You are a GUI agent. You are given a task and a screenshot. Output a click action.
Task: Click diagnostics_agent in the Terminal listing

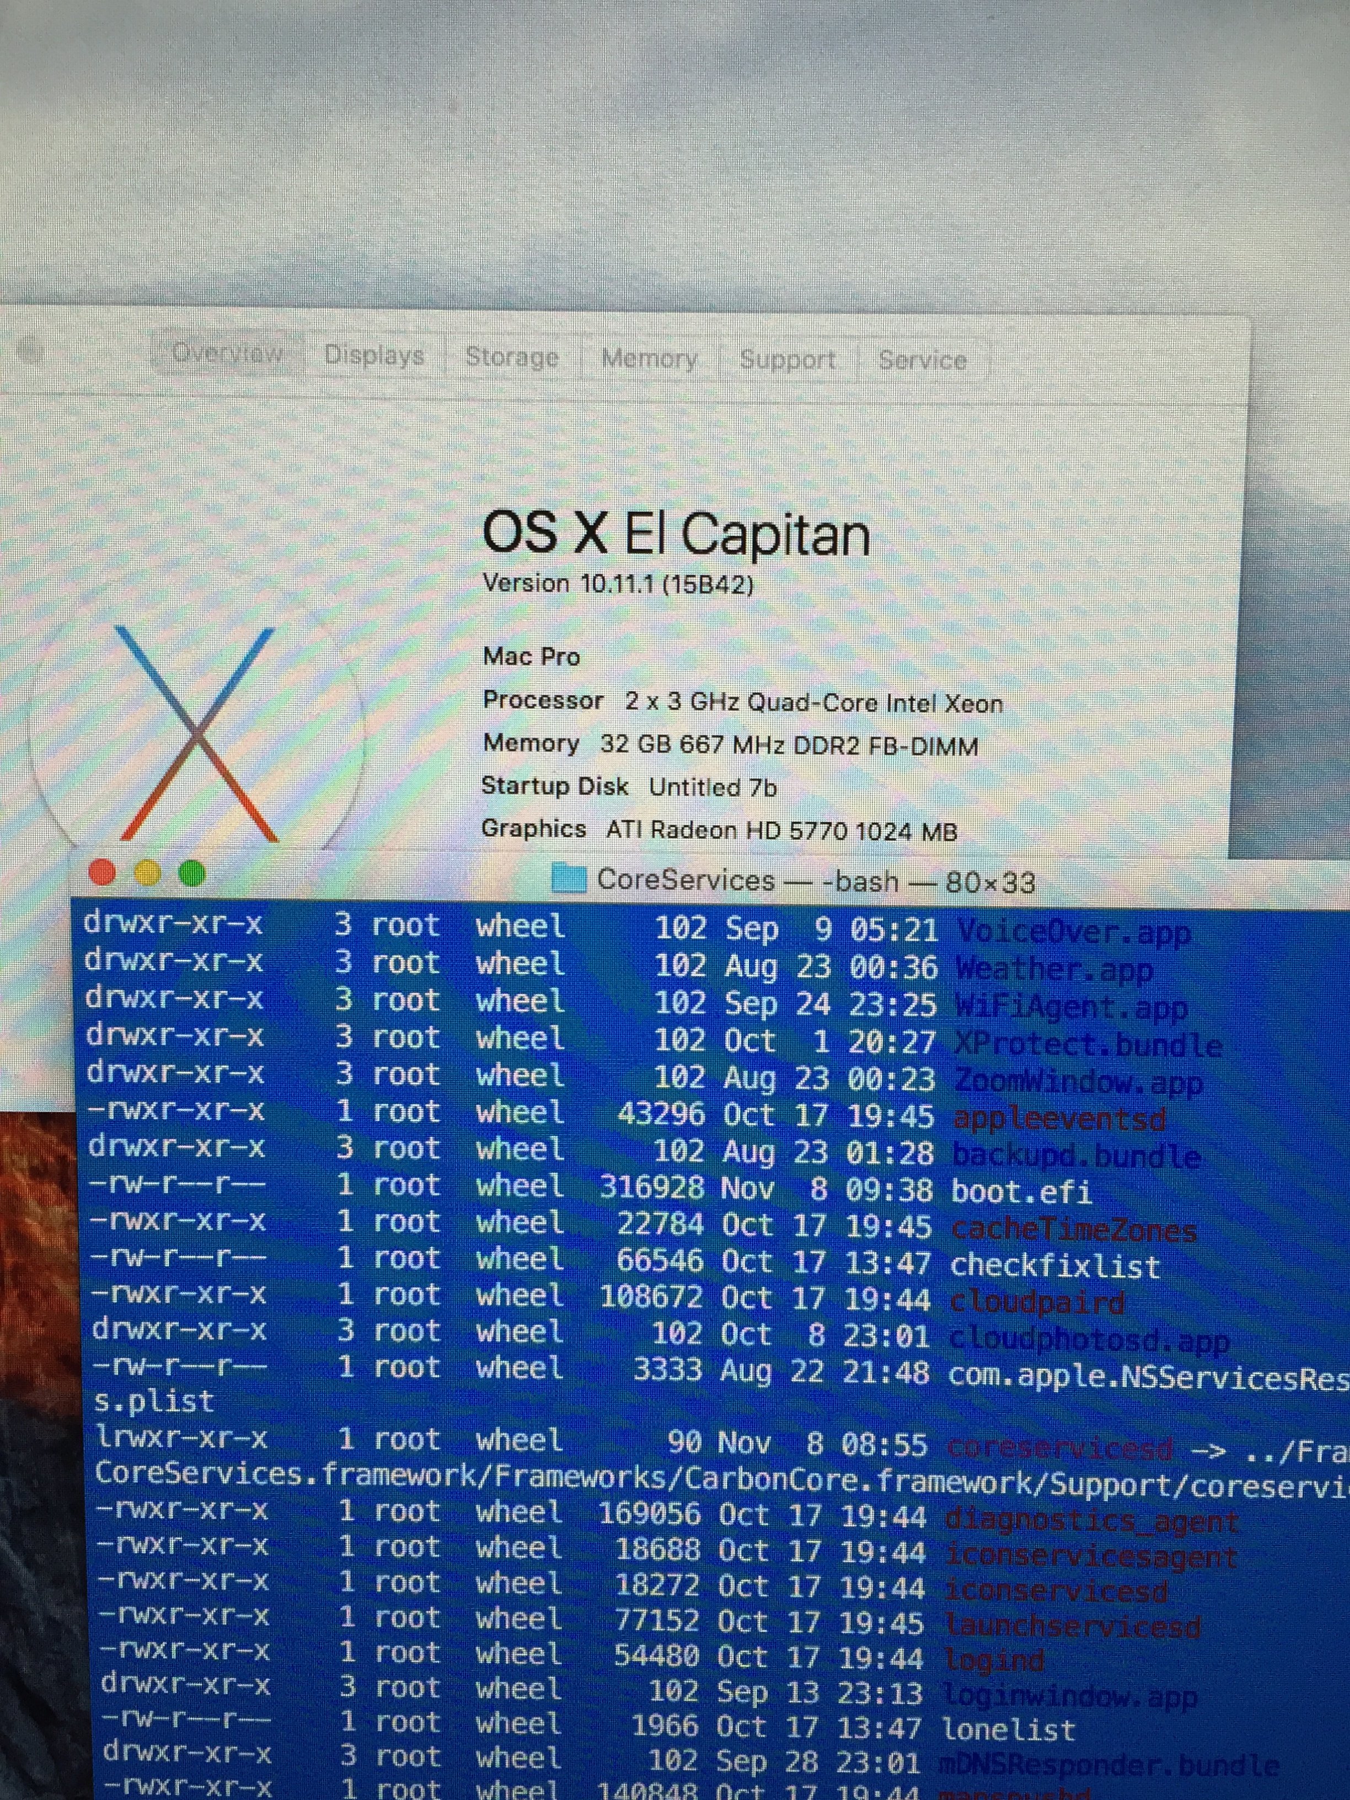(1092, 1521)
